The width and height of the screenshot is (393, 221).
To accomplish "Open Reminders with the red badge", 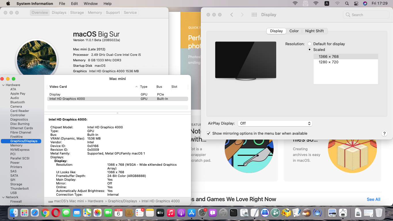I will (140, 213).
